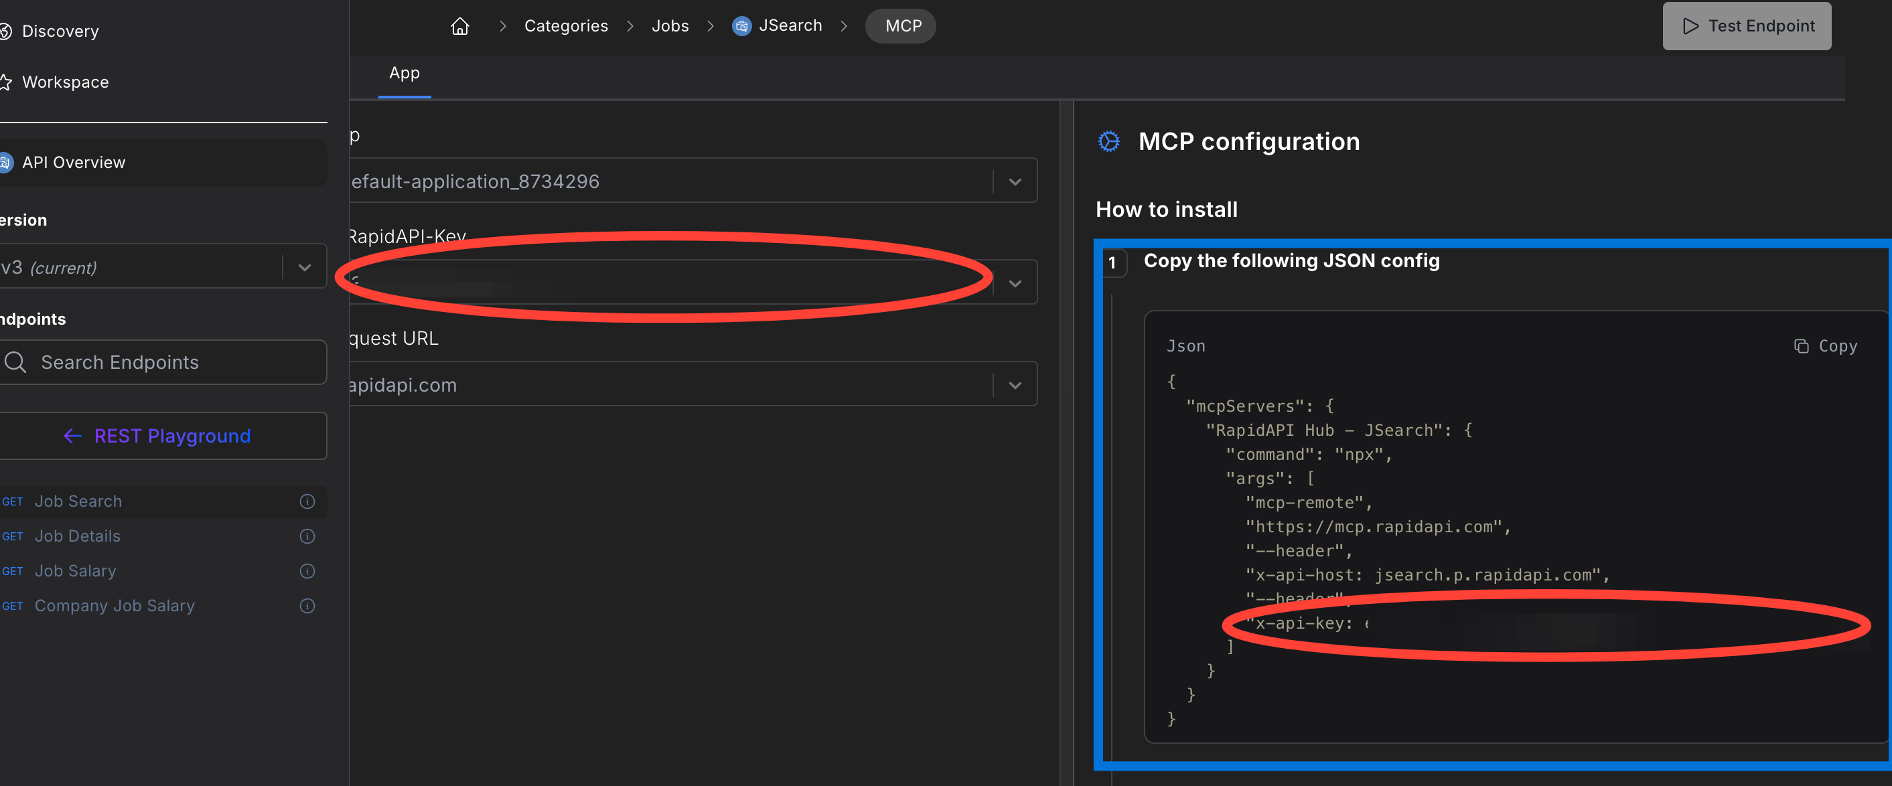Click the Copy icon in Json block
Image resolution: width=1892 pixels, height=786 pixels.
pyautogui.click(x=1801, y=346)
